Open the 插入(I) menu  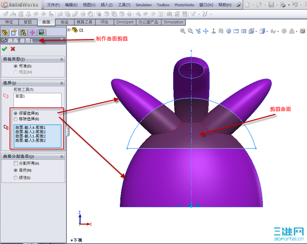pos(107,5)
